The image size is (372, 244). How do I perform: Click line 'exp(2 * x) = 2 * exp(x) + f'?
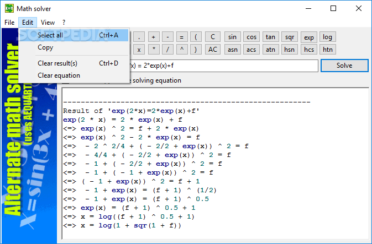(123, 120)
